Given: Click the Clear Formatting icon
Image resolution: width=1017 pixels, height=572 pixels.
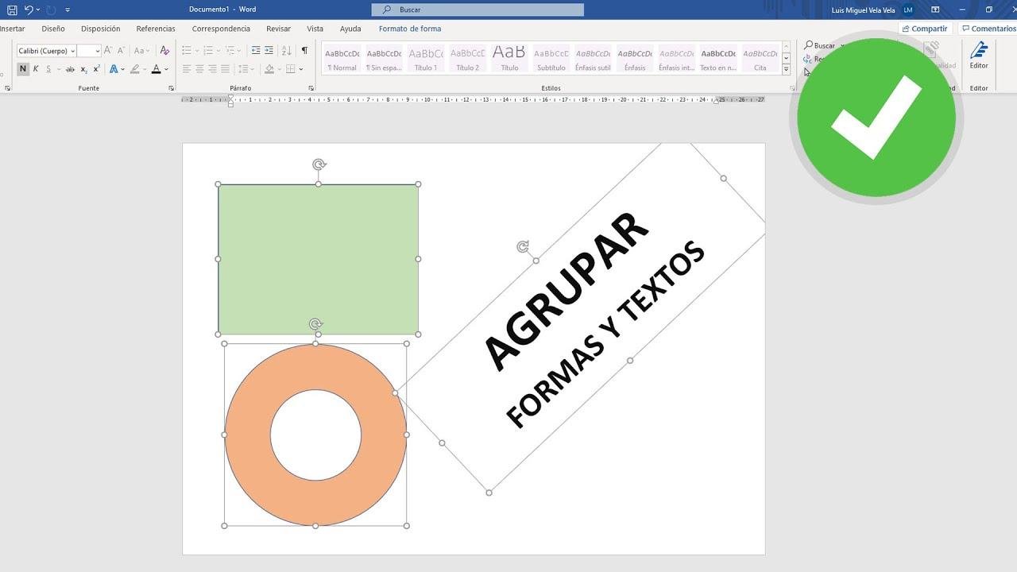Looking at the screenshot, I should [x=164, y=51].
